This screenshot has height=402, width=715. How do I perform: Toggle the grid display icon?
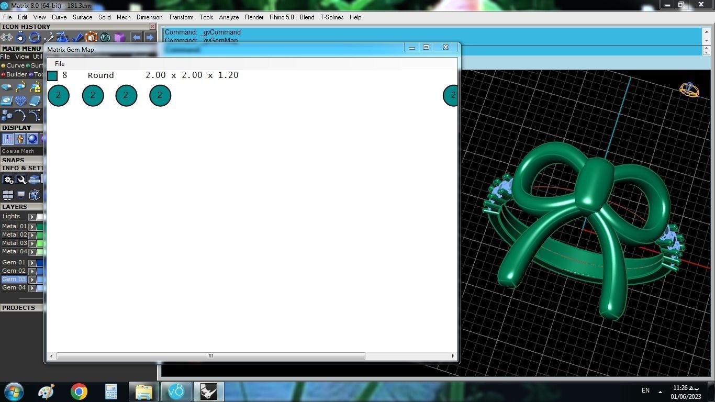pyautogui.click(x=8, y=139)
